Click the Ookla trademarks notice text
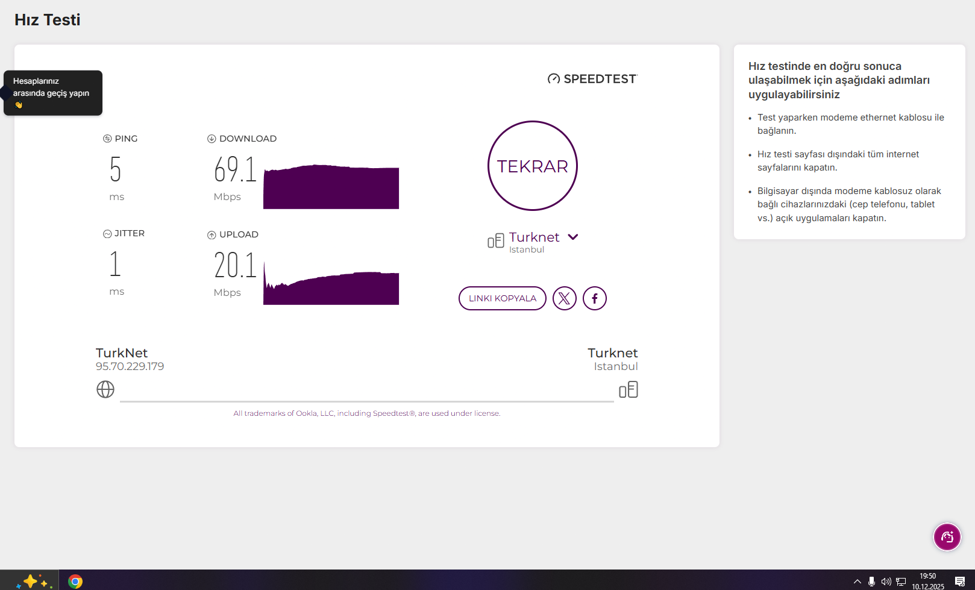This screenshot has height=590, width=975. point(367,413)
